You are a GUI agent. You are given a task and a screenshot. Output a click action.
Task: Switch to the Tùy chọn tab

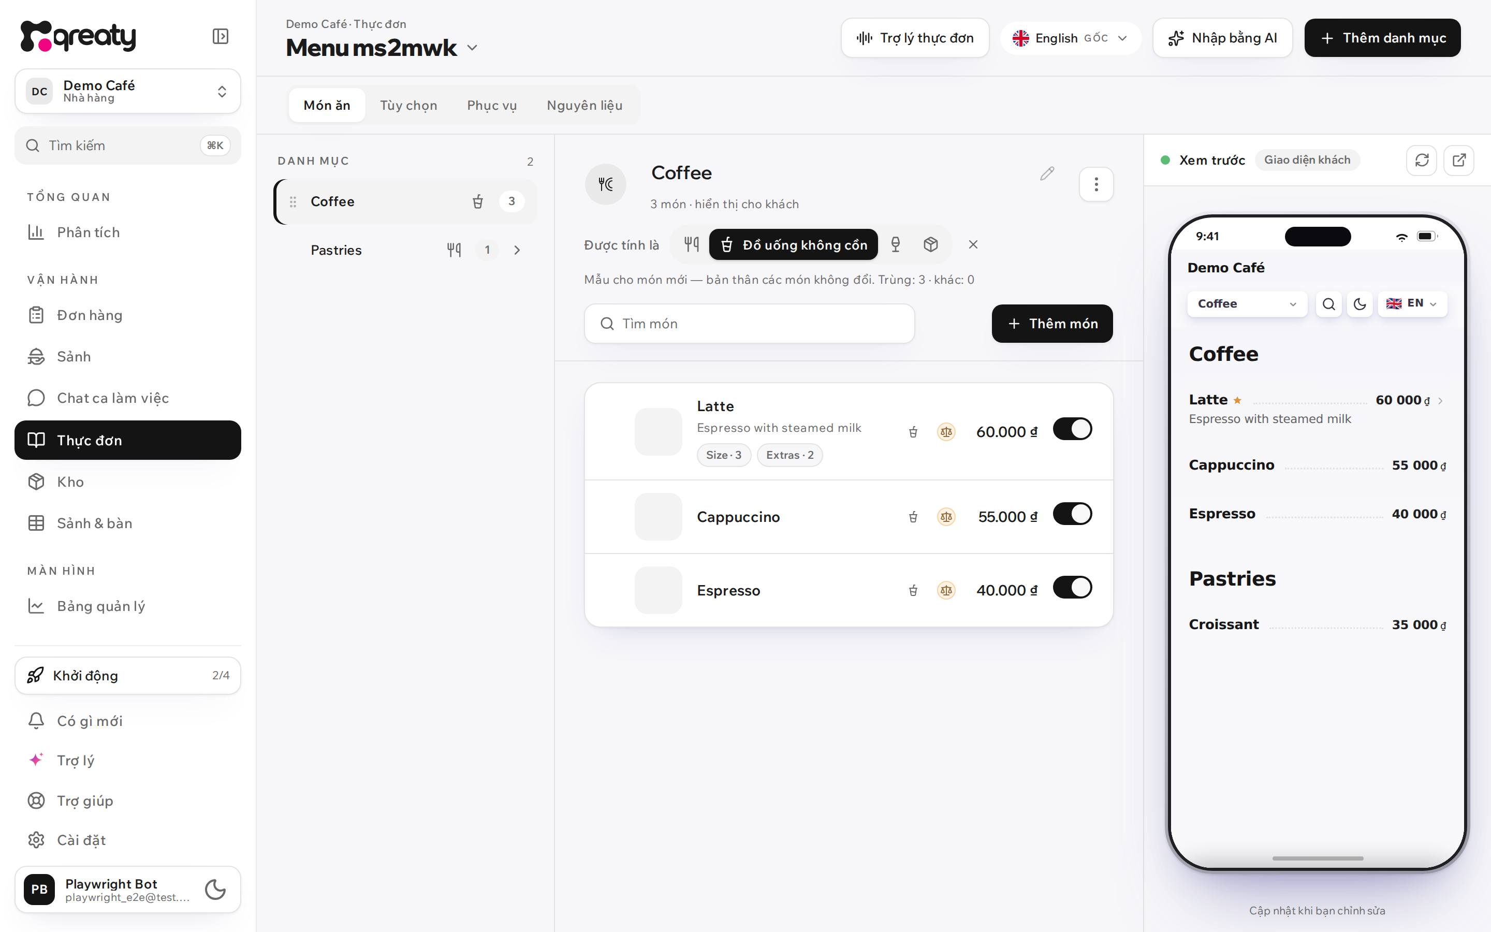point(408,106)
